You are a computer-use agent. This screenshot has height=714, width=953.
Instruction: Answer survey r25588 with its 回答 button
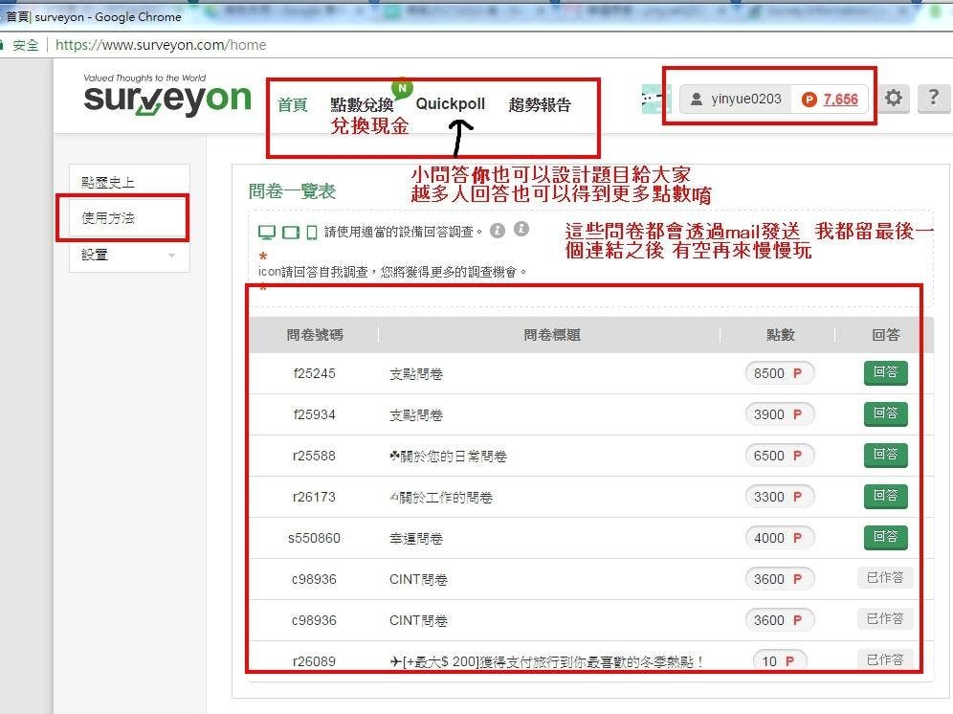pos(885,455)
